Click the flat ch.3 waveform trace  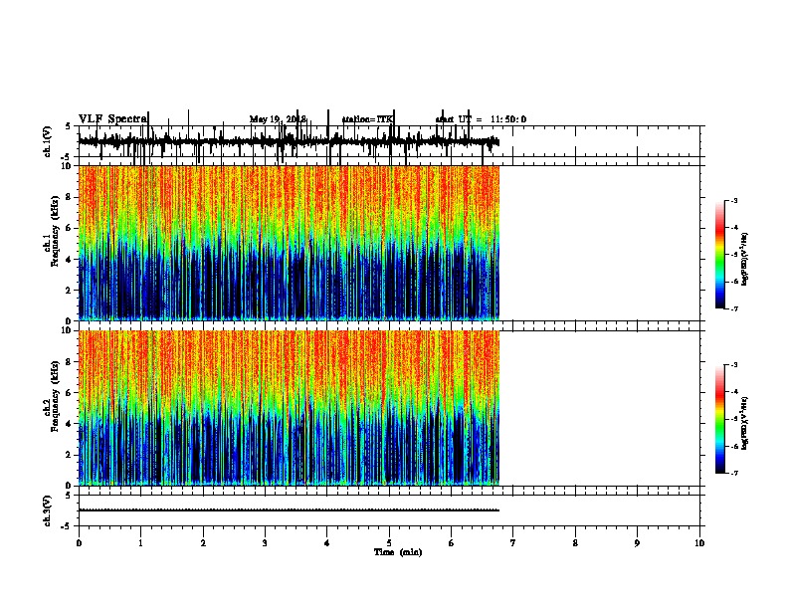point(289,510)
